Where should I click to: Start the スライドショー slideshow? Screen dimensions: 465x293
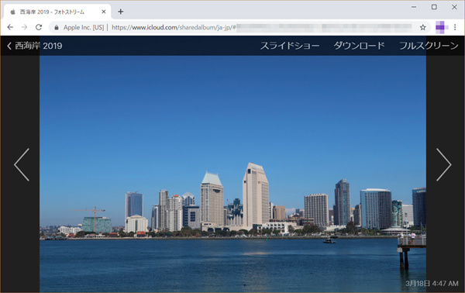[x=290, y=46]
